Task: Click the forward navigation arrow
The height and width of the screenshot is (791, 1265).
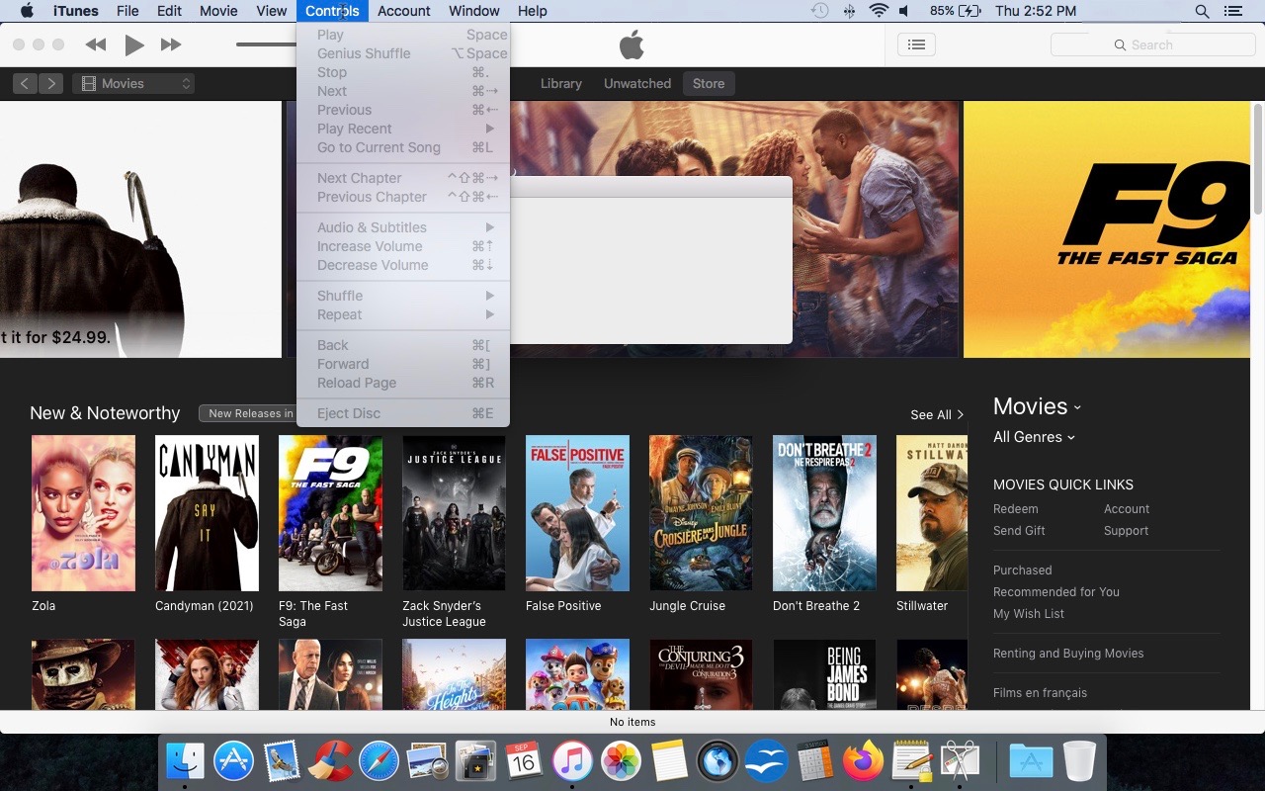Action: (x=49, y=83)
